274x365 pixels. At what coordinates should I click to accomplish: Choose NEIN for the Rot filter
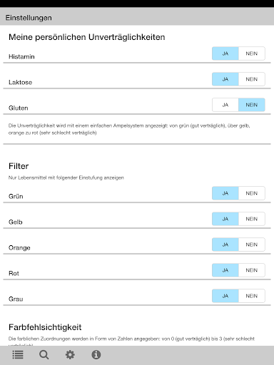tap(252, 270)
